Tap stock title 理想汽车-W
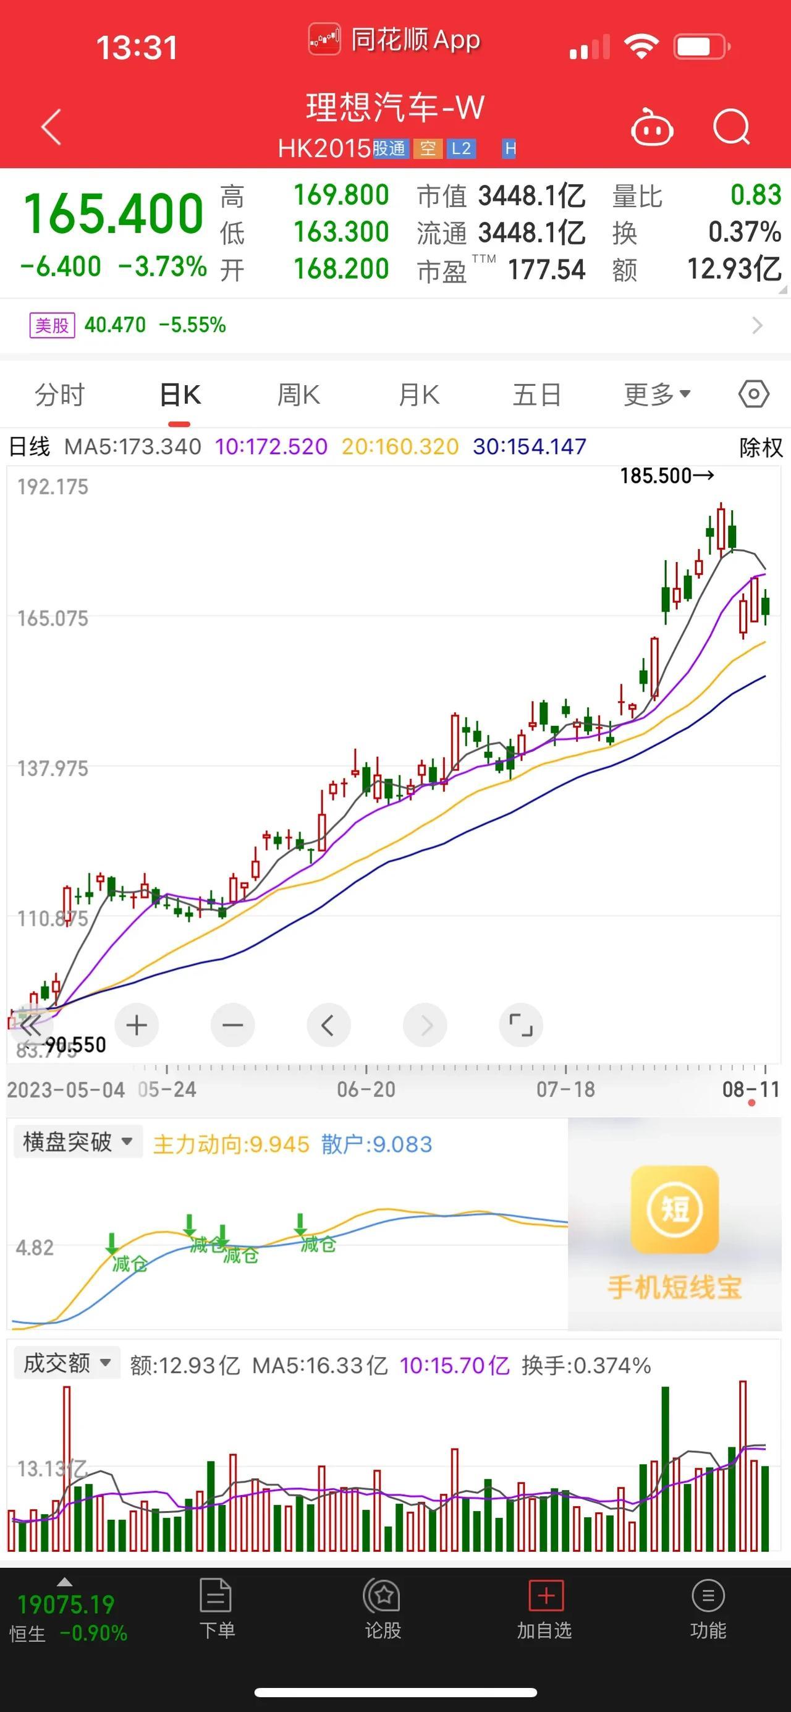 click(395, 108)
